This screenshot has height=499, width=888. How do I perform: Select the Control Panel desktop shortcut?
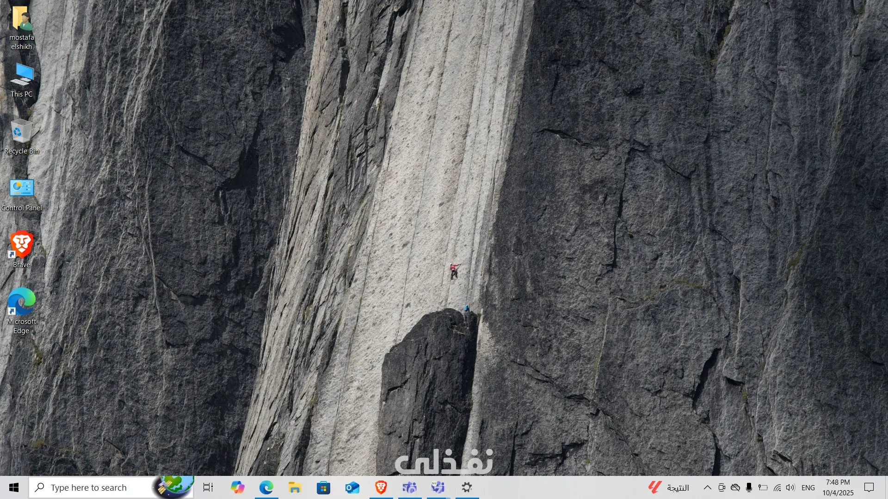tap(21, 194)
